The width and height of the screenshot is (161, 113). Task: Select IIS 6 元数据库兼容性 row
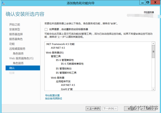click(72, 64)
